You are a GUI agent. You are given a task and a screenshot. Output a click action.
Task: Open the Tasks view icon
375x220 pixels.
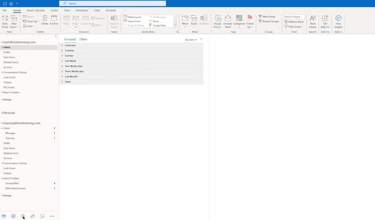[x=23, y=216]
